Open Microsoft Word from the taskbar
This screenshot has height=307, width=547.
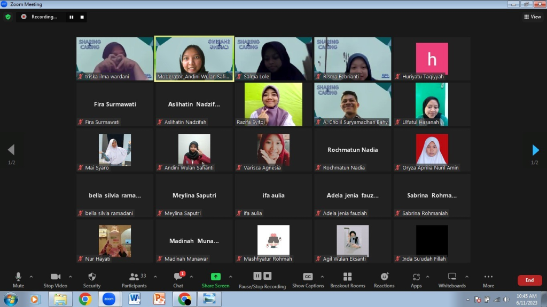pyautogui.click(x=135, y=299)
